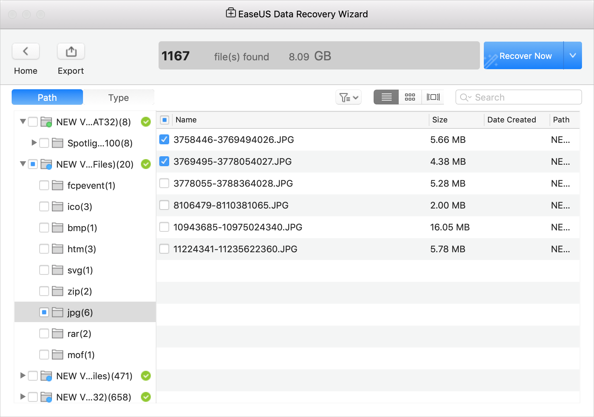Select the Path tab
Image resolution: width=594 pixels, height=417 pixels.
click(x=47, y=97)
